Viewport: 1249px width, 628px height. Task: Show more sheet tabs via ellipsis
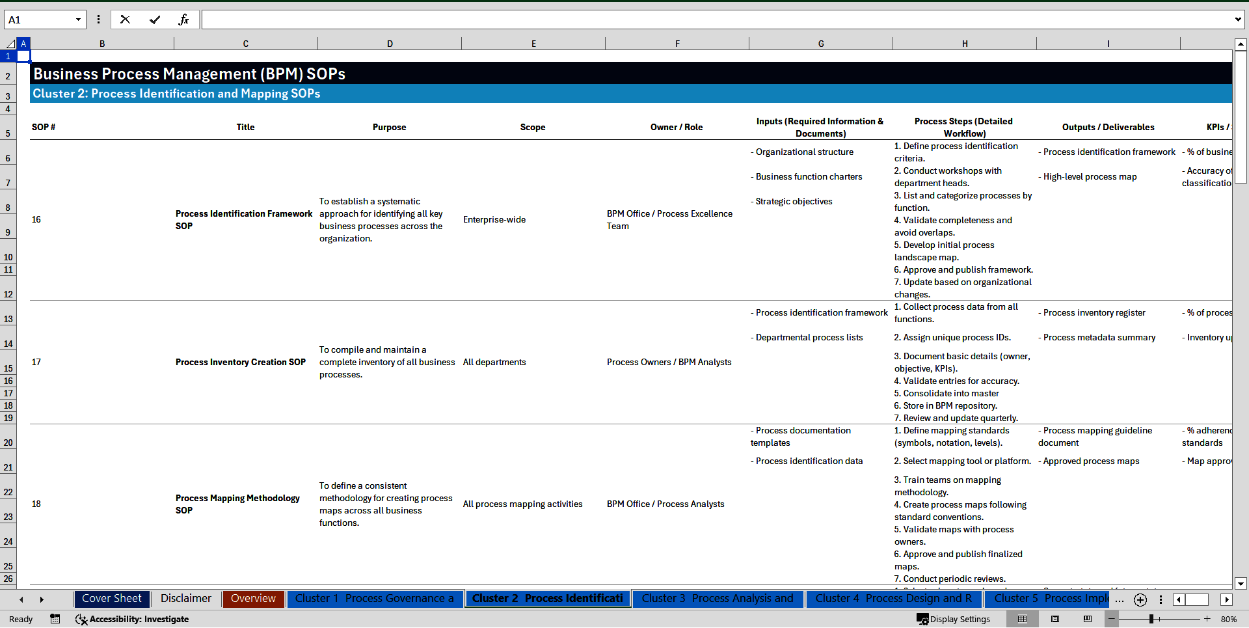tap(1119, 599)
